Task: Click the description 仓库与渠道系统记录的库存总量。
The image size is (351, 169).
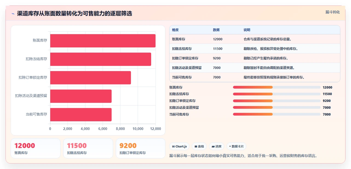Action: point(267,39)
